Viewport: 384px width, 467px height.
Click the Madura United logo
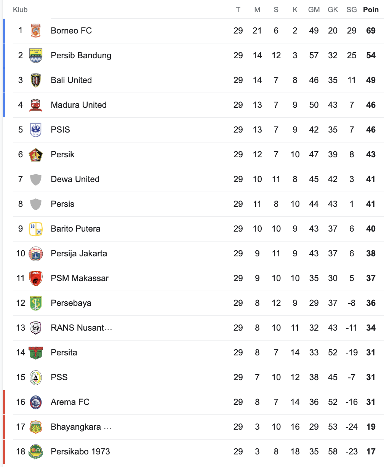click(36, 105)
